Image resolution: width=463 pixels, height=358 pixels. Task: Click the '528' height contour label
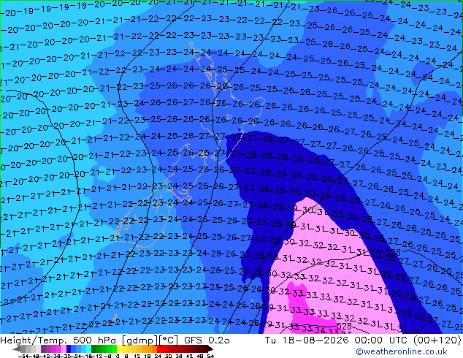[344, 326]
